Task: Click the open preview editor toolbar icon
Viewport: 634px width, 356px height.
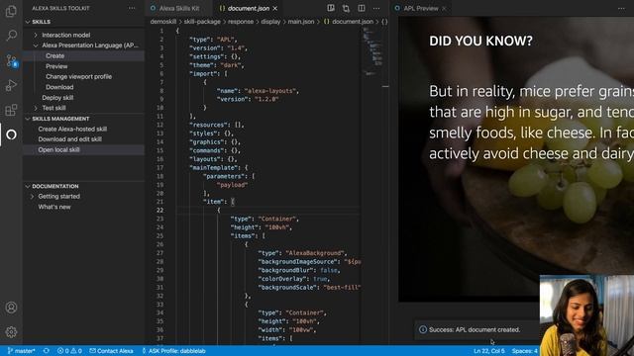Action: 331,8
